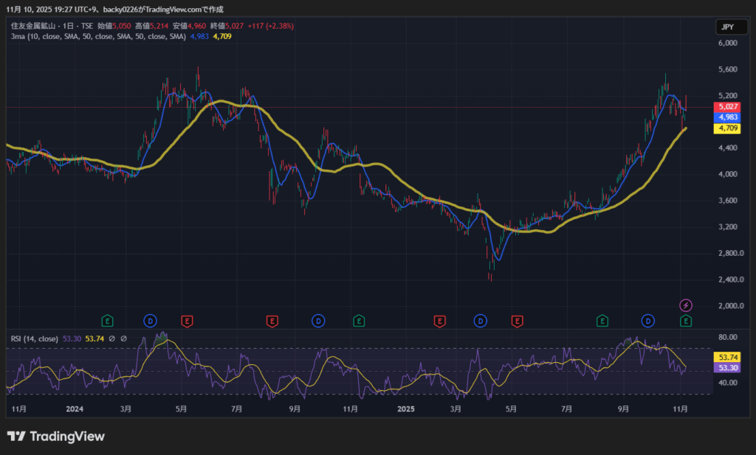
Task: Click the yellow 53.74 RSI axis label
Action: [x=727, y=357]
